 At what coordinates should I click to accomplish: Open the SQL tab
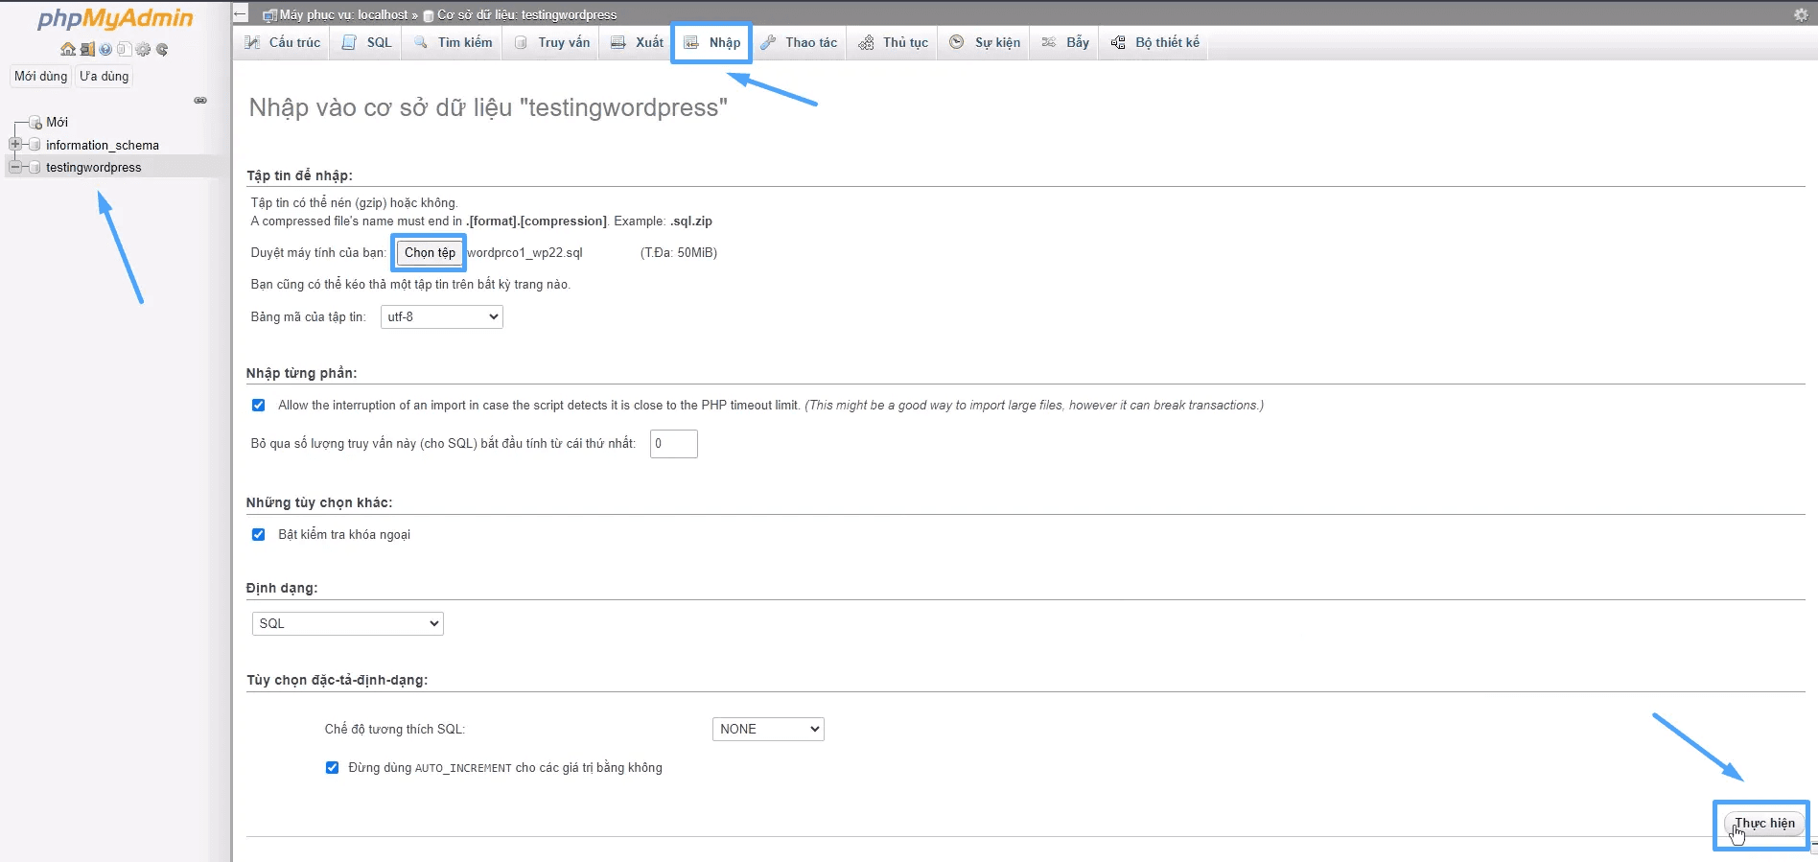pyautogui.click(x=367, y=42)
